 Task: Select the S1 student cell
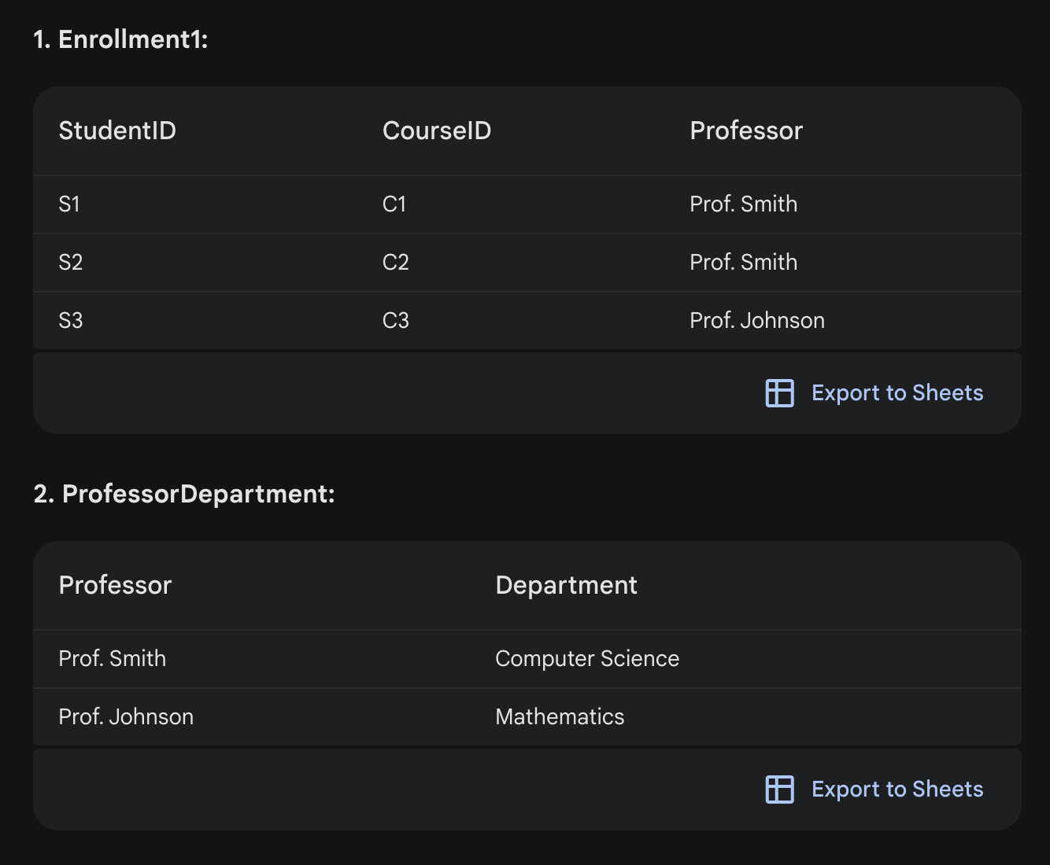pyautogui.click(x=69, y=204)
